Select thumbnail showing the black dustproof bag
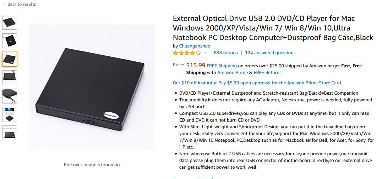Screen dimensions: 382x179 pyautogui.click(x=10, y=41)
